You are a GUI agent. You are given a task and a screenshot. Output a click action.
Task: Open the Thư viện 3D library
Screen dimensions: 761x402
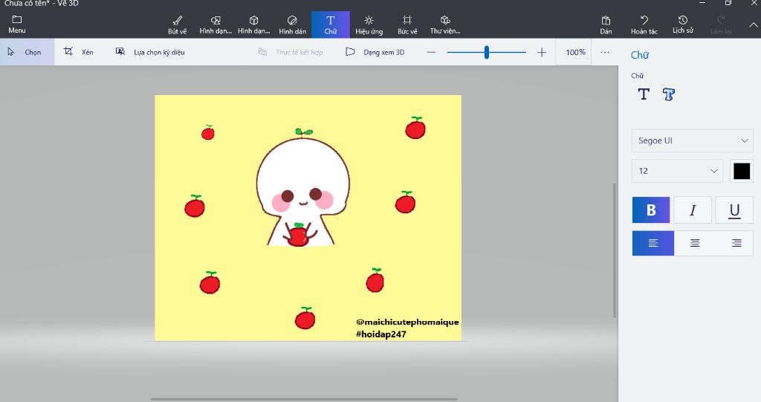click(x=445, y=24)
